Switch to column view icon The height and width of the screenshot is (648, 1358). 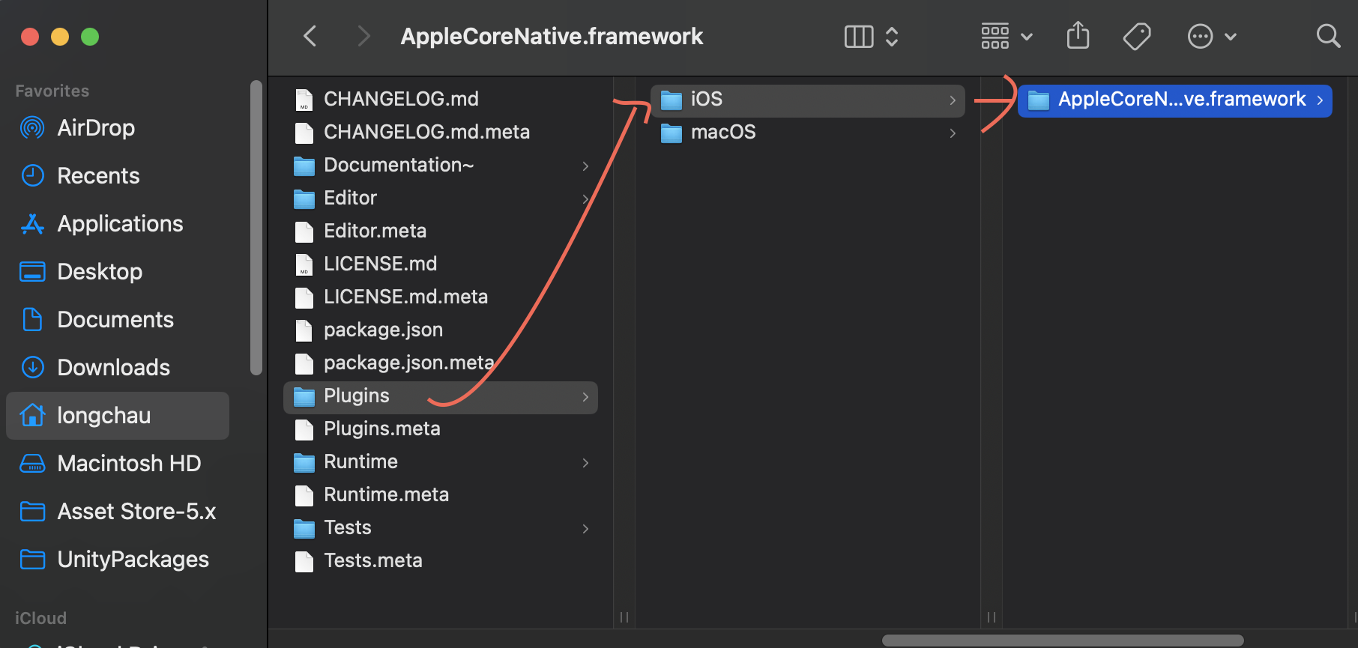[859, 36]
